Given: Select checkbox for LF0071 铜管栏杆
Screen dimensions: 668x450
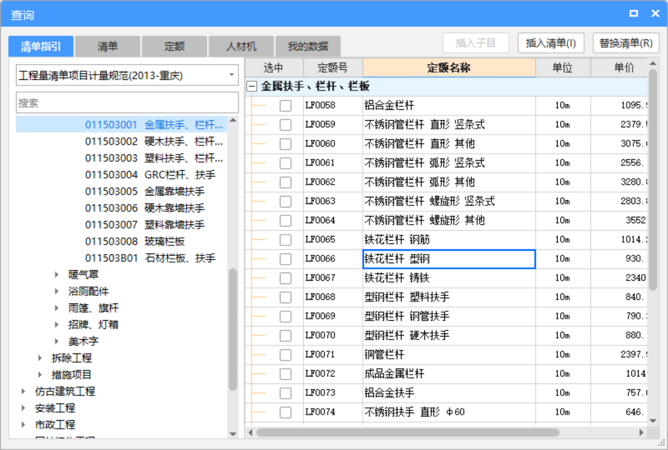Looking at the screenshot, I should pos(285,354).
